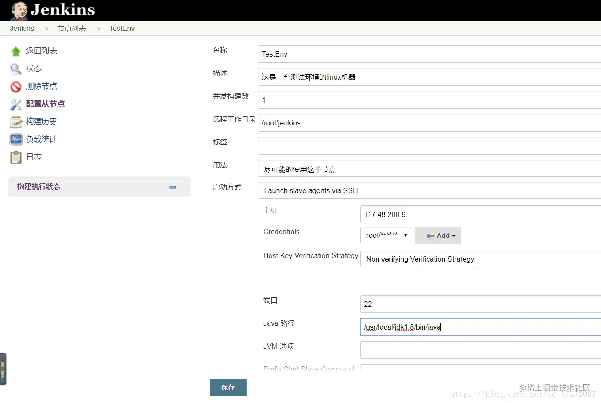601x403 pixels.
Task: Focus the 主机 host field with 117.48.200.9
Action: [481, 214]
